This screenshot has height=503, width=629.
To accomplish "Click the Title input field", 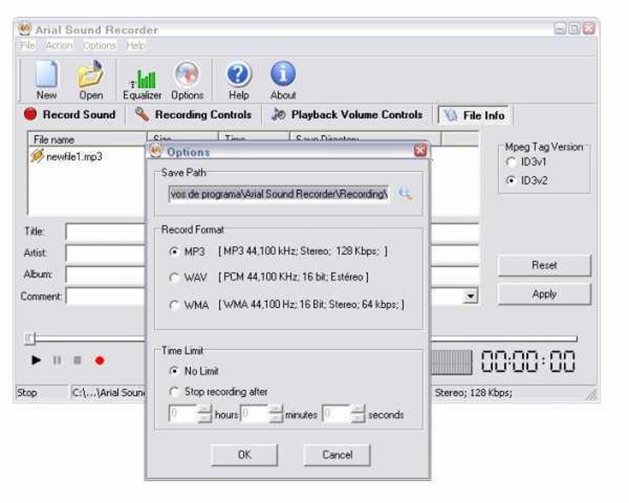I will pyautogui.click(x=106, y=232).
